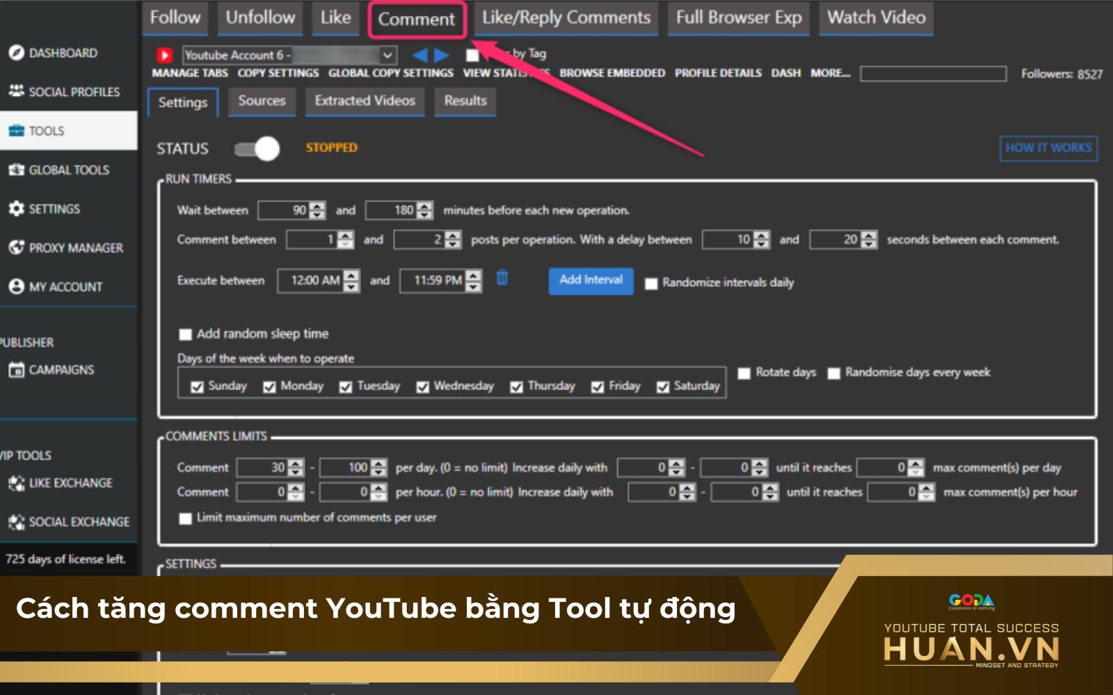The image size is (1113, 695).
Task: Select the Results sub-tab
Action: [x=465, y=101]
